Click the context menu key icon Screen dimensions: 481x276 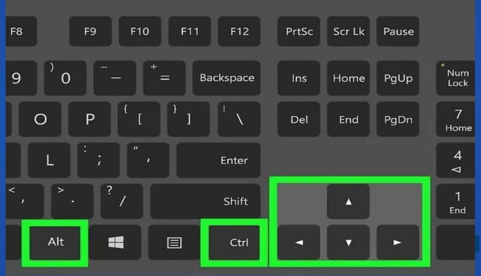tap(174, 242)
